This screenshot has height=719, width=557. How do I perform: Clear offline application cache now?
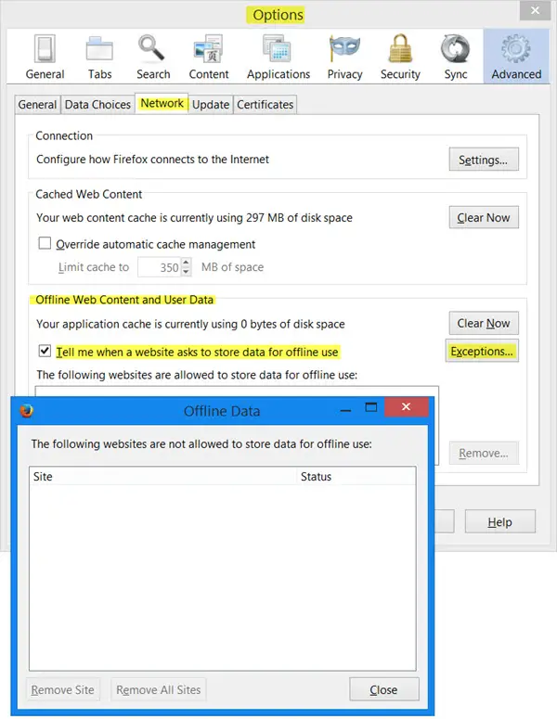(x=484, y=323)
